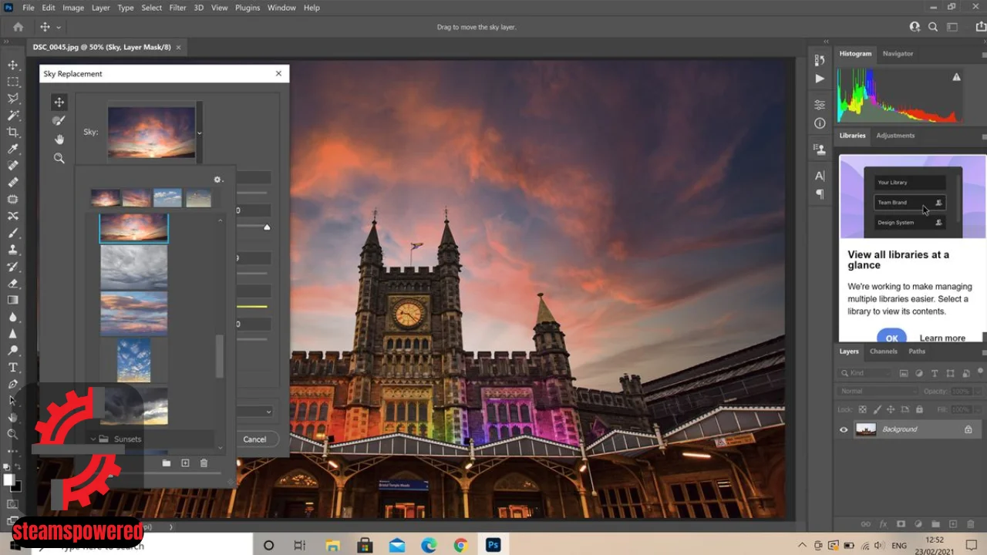Select the Clone Stamp tool
This screenshot has width=987, height=555.
click(x=13, y=250)
